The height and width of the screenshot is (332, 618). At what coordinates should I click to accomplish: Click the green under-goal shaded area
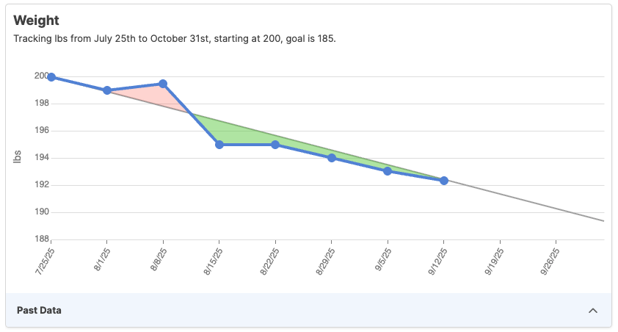pos(242,134)
